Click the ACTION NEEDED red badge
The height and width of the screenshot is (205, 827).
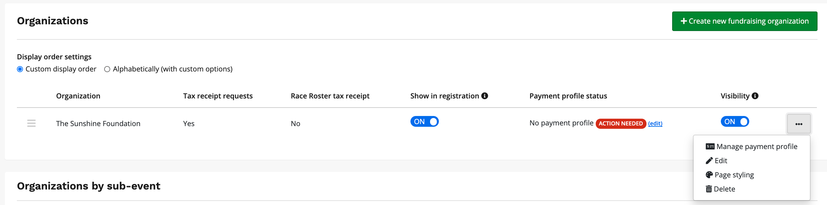tap(621, 123)
